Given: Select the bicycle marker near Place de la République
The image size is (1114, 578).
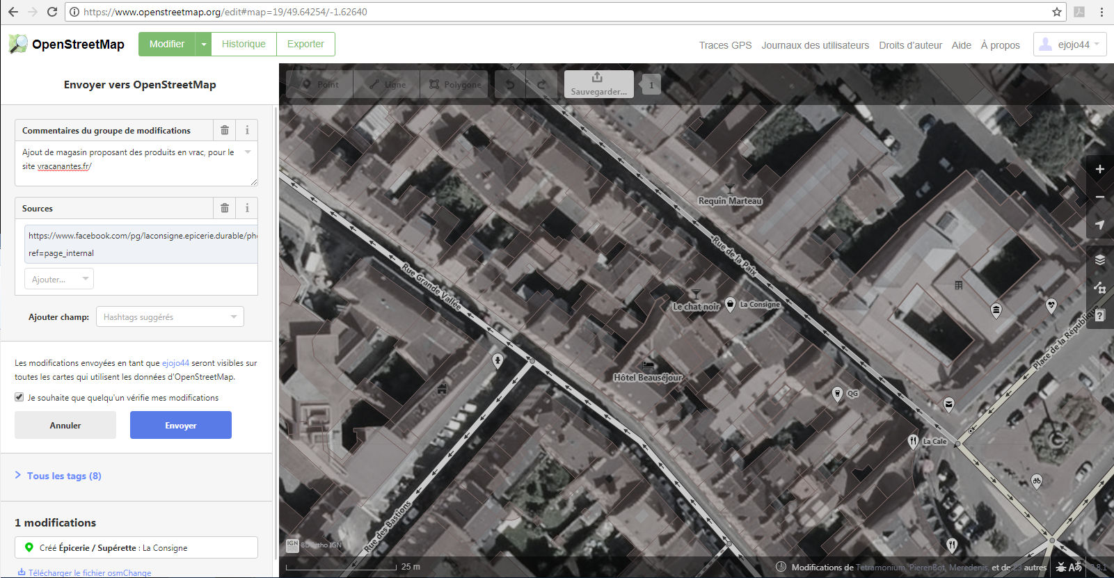Looking at the screenshot, I should pyautogui.click(x=1036, y=481).
